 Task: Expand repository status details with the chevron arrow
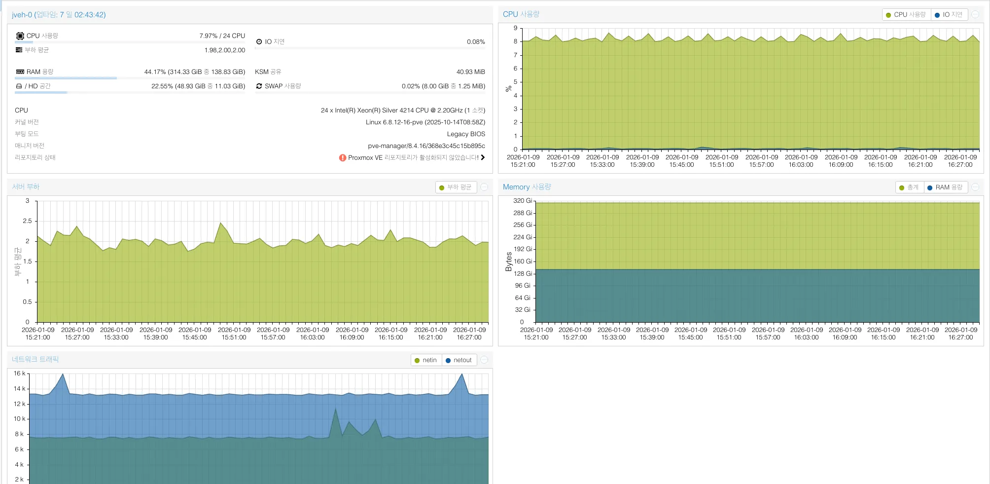coord(483,157)
